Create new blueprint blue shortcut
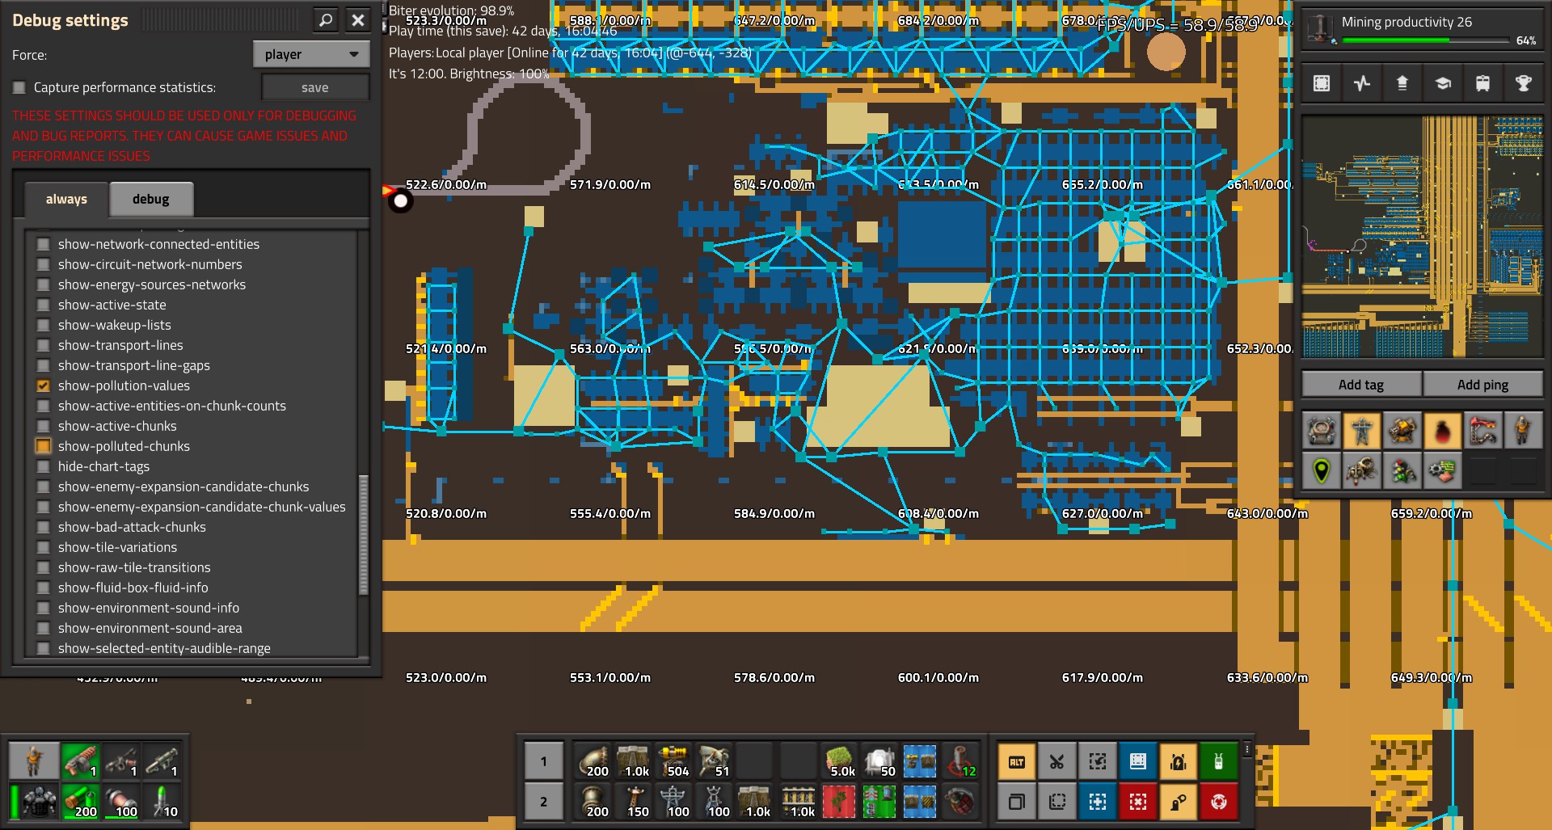The width and height of the screenshot is (1552, 830). tap(1098, 802)
